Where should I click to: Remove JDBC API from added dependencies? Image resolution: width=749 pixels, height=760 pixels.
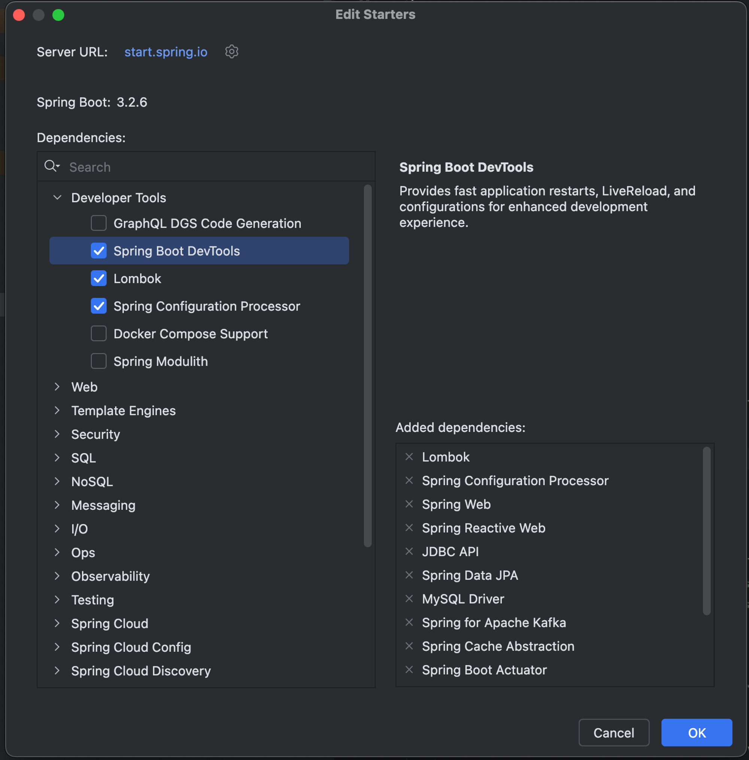click(x=409, y=551)
